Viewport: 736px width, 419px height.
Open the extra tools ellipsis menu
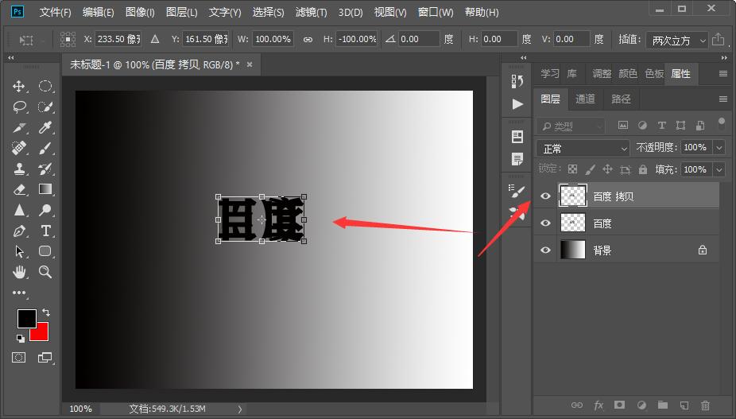(x=19, y=293)
